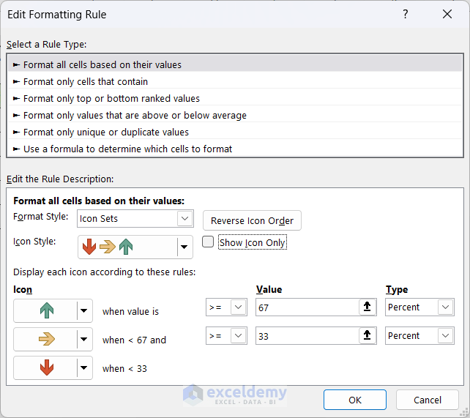
Task: Close the Edit Formatting Rule dialog
Action: [x=447, y=15]
